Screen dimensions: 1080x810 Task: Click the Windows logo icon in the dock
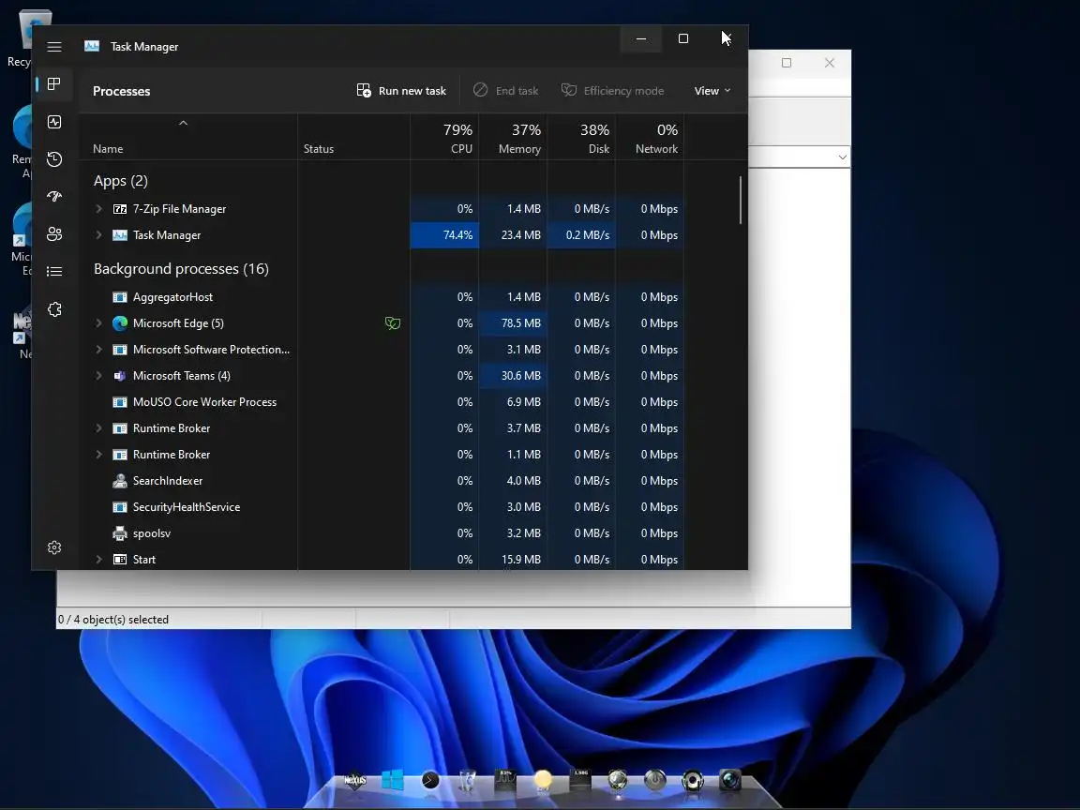tap(393, 780)
